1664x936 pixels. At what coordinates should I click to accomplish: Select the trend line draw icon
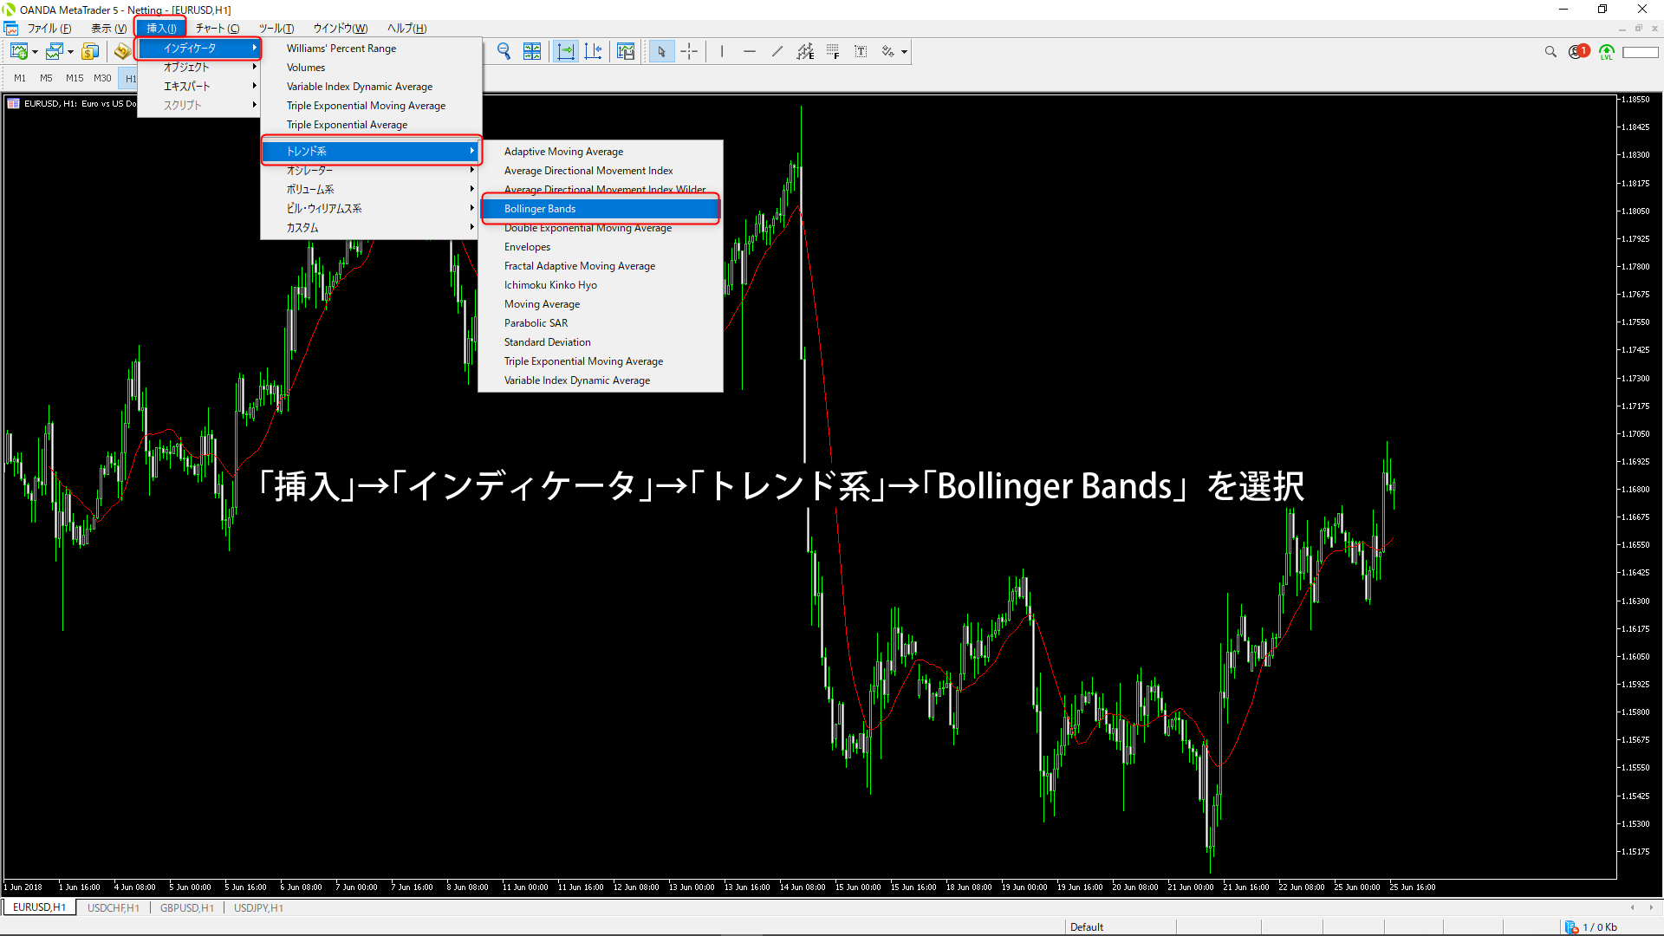(775, 51)
